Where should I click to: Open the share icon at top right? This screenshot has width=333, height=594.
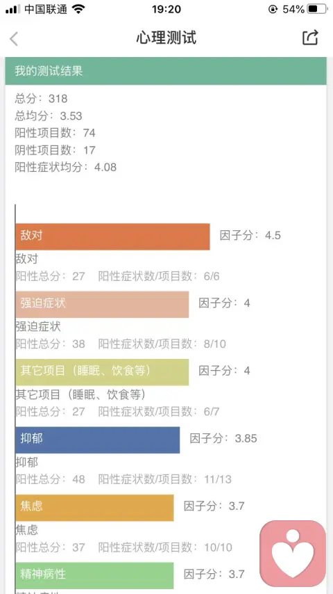310,38
